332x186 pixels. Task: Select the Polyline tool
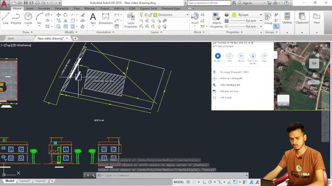pyautogui.click(x=16, y=19)
